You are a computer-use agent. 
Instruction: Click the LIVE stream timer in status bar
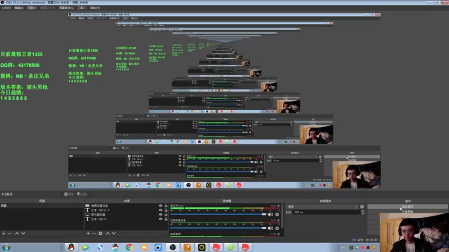point(364,240)
